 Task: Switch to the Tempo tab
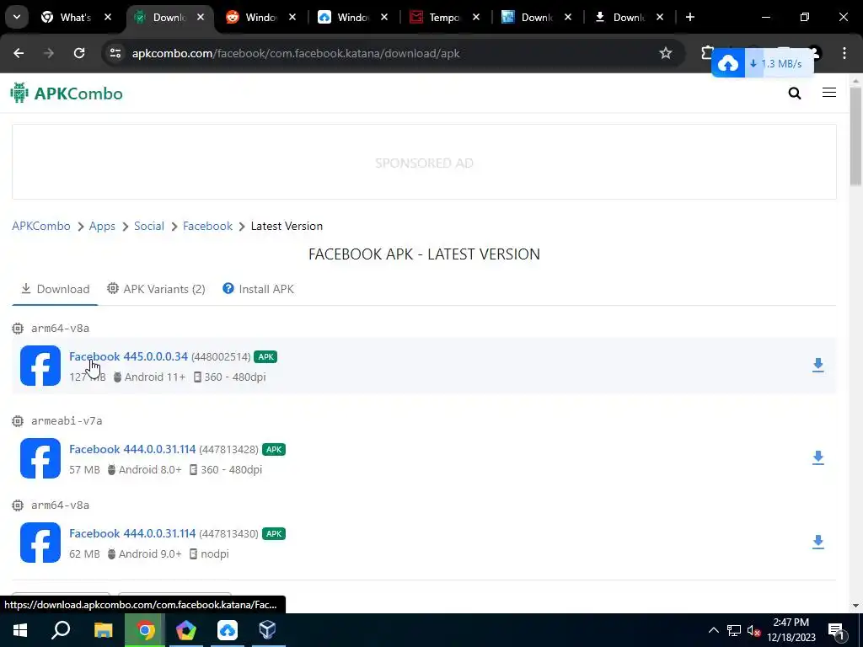tap(443, 17)
